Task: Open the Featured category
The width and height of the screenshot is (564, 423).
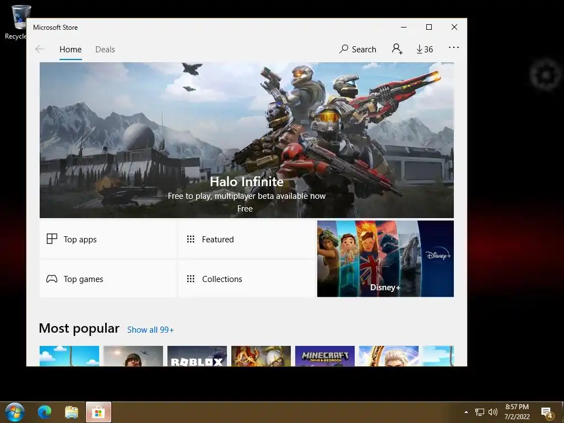Action: (x=247, y=239)
